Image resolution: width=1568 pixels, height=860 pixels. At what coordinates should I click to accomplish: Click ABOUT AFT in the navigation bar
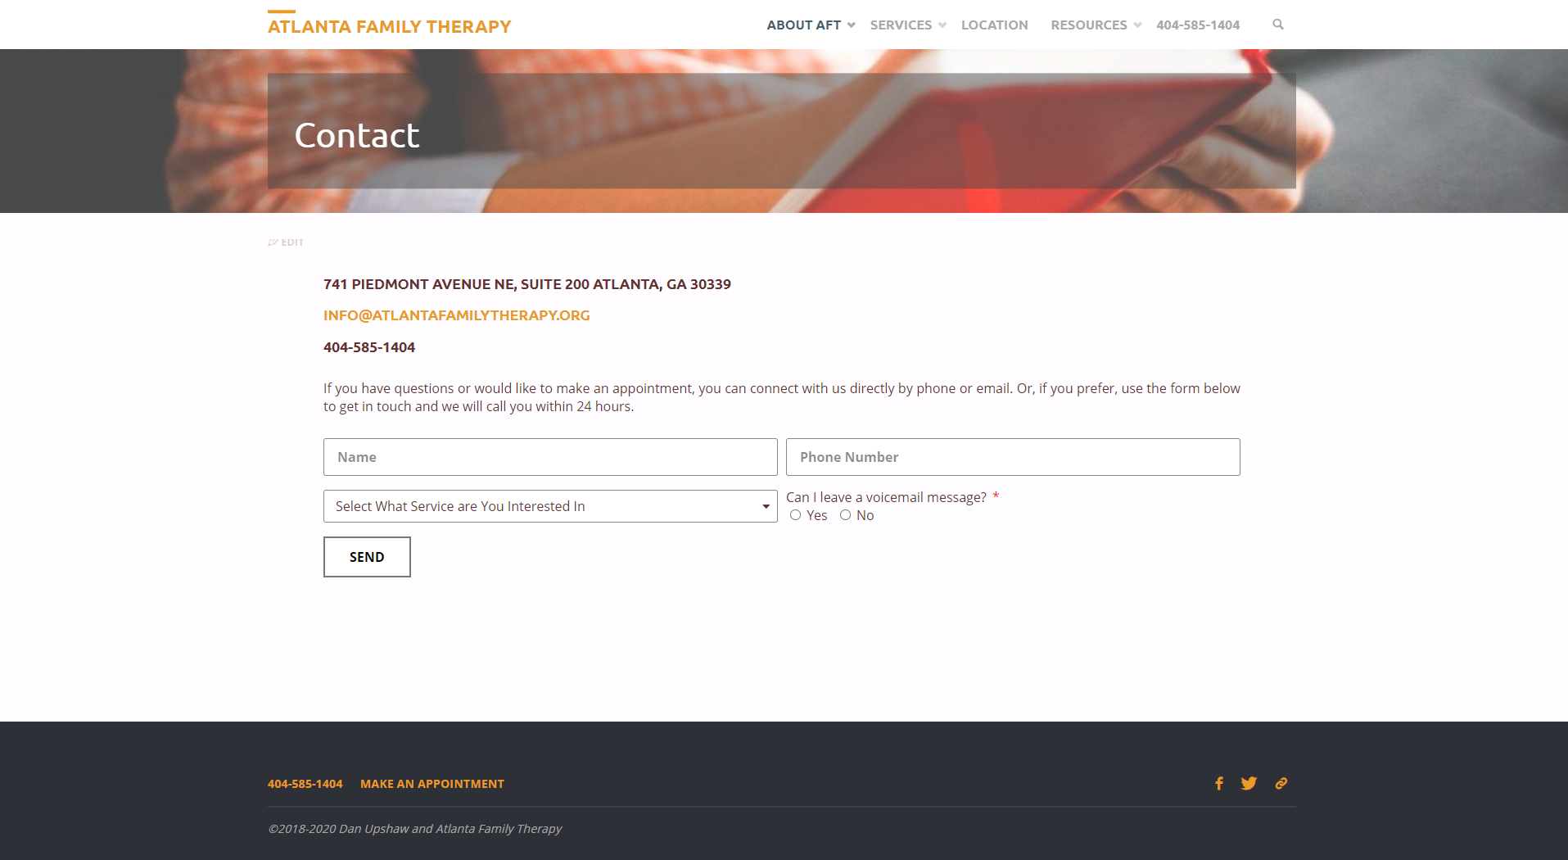tap(803, 25)
